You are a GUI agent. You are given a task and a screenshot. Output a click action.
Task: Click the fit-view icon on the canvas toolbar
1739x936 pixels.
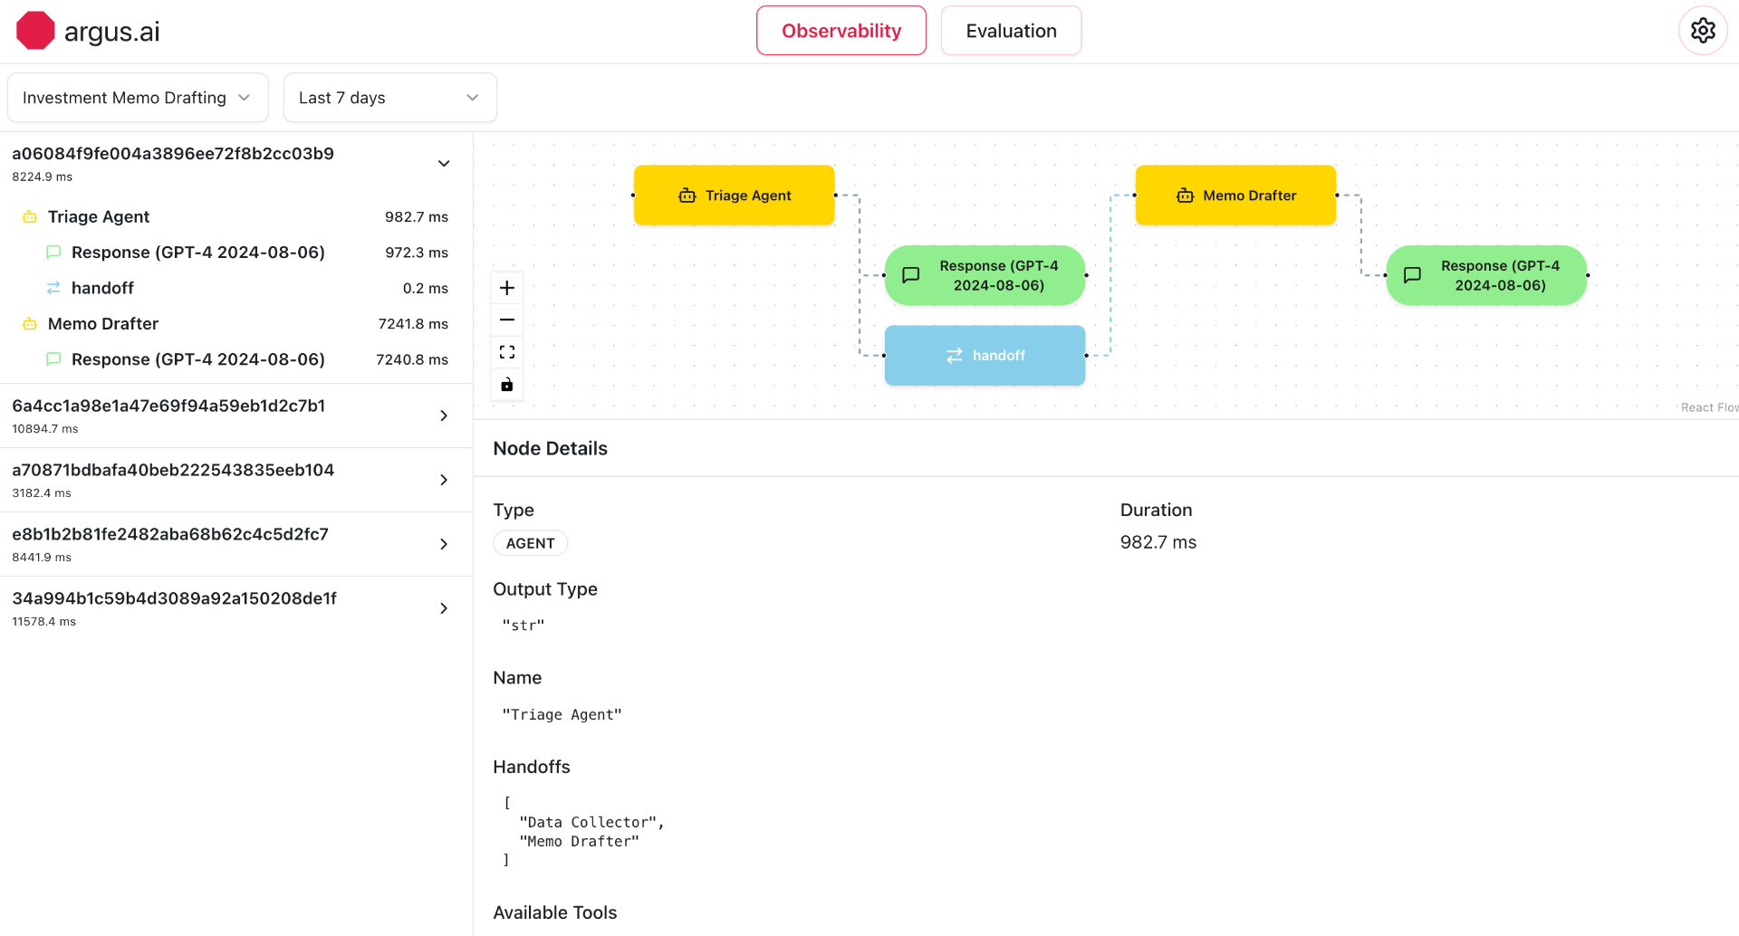click(x=506, y=351)
